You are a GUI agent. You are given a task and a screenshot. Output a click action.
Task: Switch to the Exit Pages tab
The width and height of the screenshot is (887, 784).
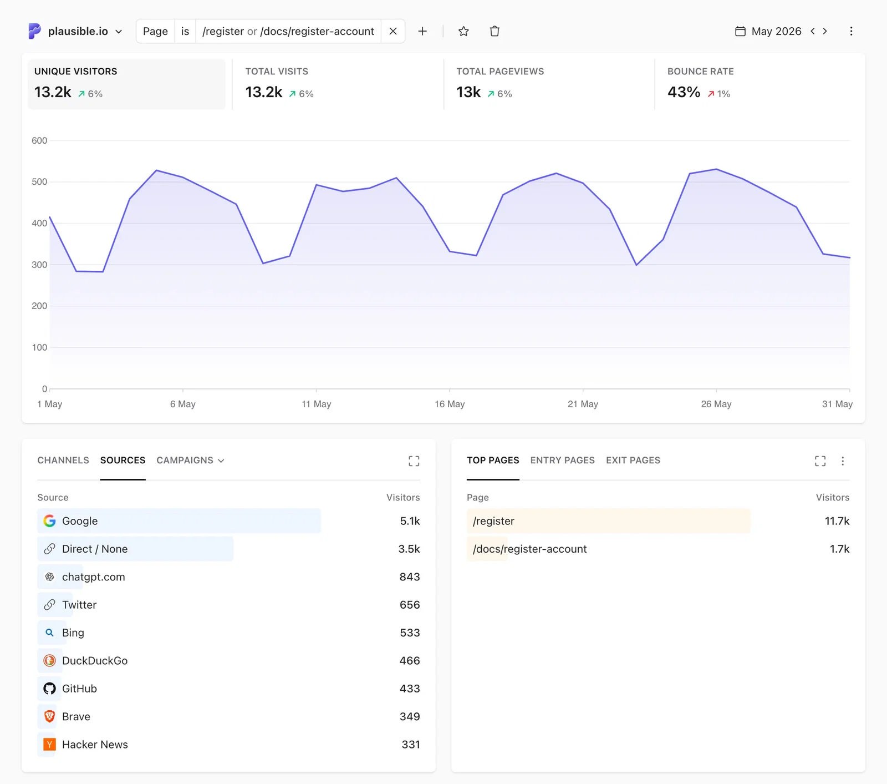coord(633,461)
